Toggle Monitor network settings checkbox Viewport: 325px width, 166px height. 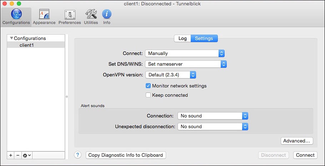148,86
